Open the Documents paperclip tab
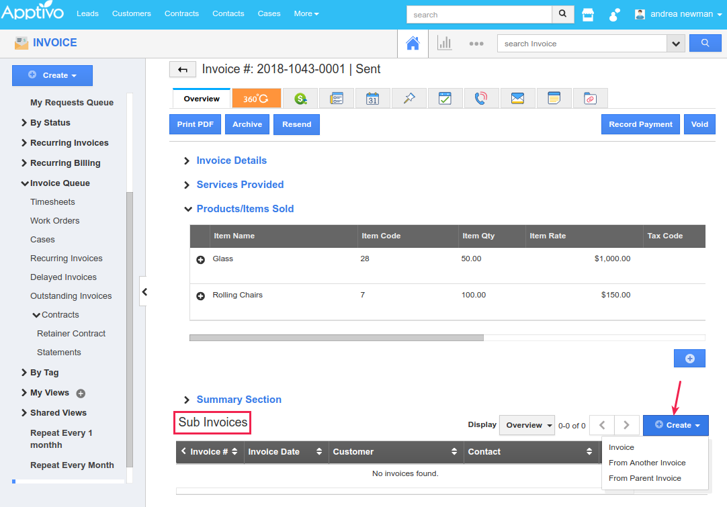This screenshot has height=507, width=727. pos(590,99)
